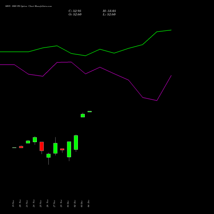The image size is (214, 214).
Task: Select the 04 Dec date label
Action: pos(89,203)
